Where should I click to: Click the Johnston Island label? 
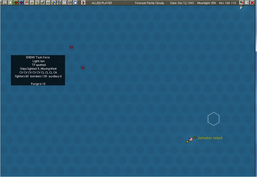click(210, 138)
